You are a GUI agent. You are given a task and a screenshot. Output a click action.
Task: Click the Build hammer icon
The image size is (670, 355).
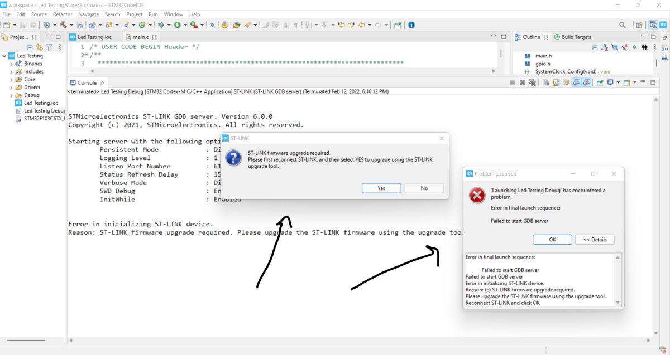click(x=63, y=25)
